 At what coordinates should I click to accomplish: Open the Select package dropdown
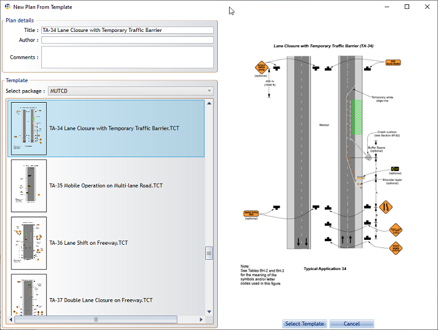(x=130, y=91)
